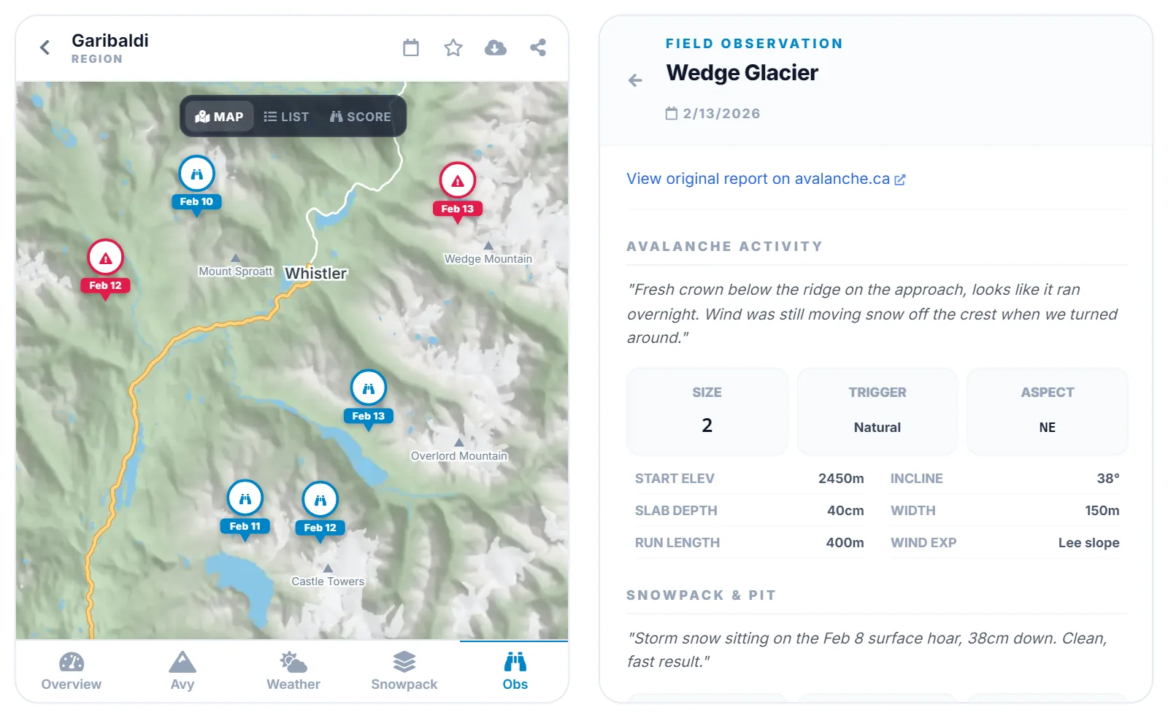The width and height of the screenshot is (1168, 718).
Task: Click the RUN LENGTH 400m value
Action: pyautogui.click(x=845, y=543)
